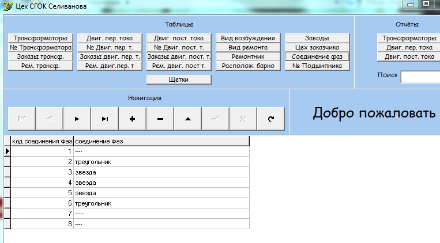This screenshot has width=440, height=243.
Task: Select the dashes cell in row 7
Action: click(161, 214)
